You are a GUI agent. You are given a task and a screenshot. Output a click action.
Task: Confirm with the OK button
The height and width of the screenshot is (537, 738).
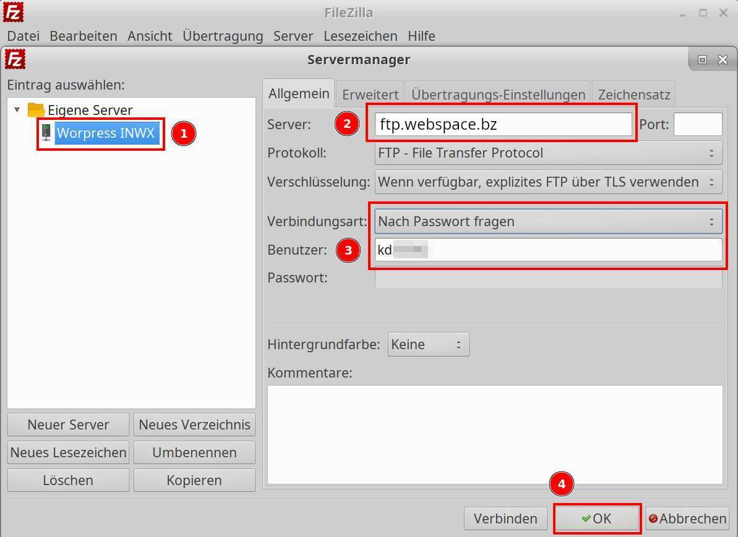point(596,518)
